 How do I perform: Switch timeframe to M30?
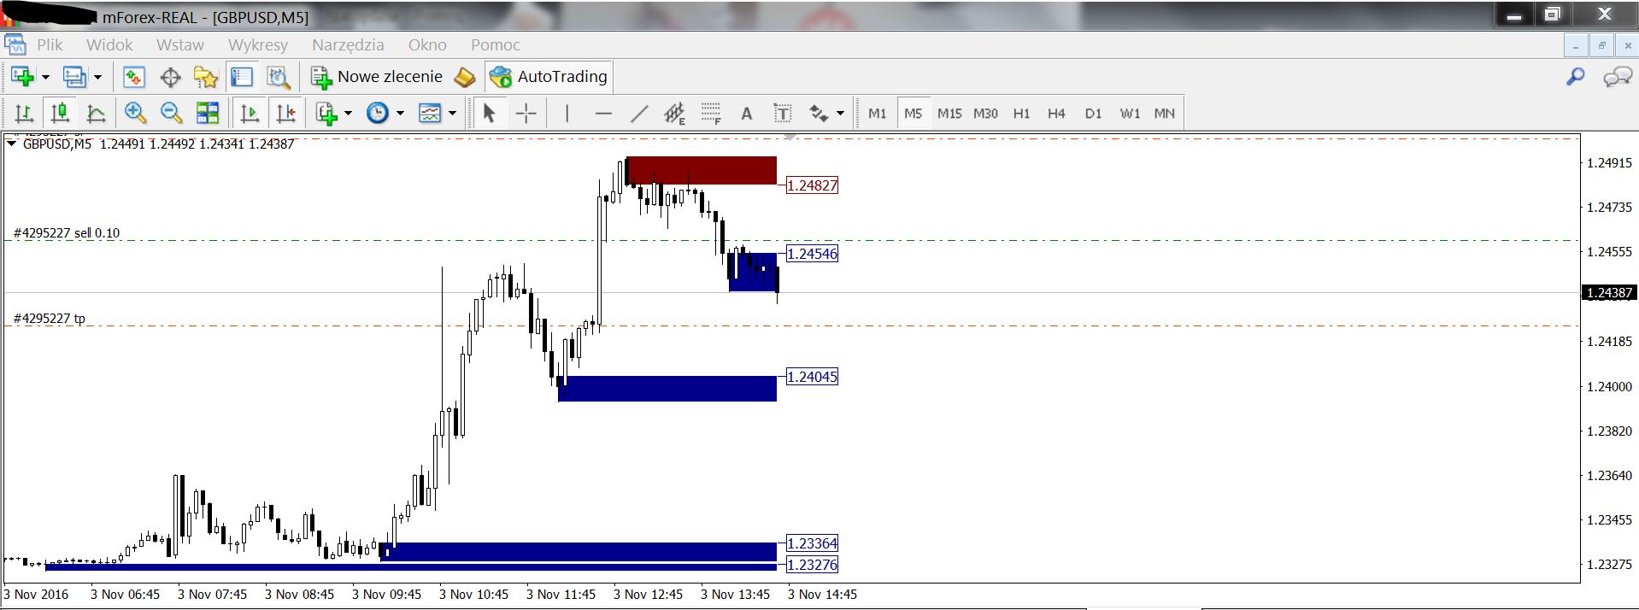click(985, 113)
